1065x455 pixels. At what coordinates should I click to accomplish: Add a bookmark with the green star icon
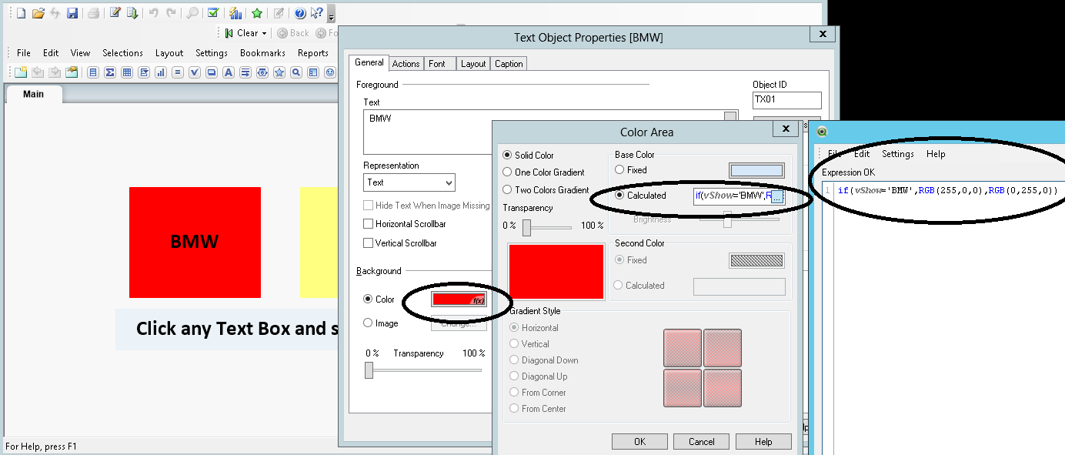[257, 13]
